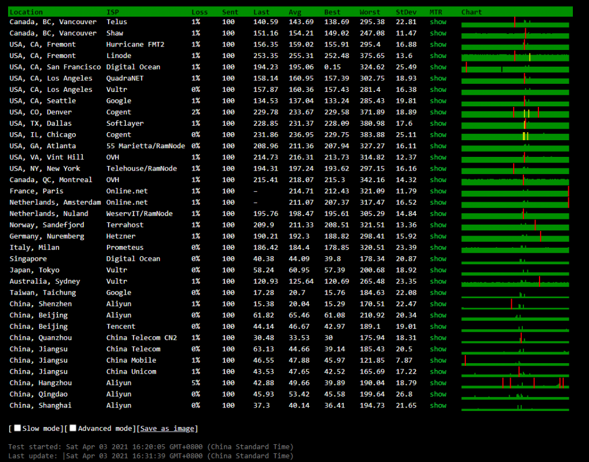Show MTR for Shanghai Aliyun row

[438, 406]
